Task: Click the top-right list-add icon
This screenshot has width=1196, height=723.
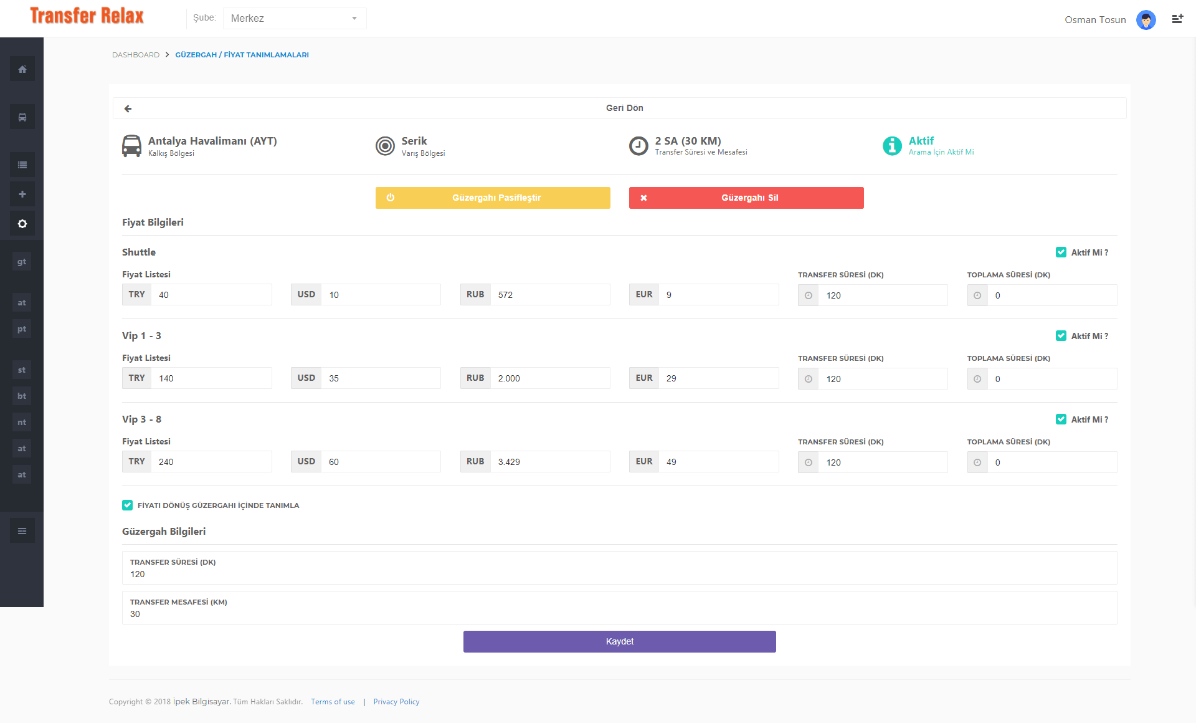Action: tap(1177, 19)
